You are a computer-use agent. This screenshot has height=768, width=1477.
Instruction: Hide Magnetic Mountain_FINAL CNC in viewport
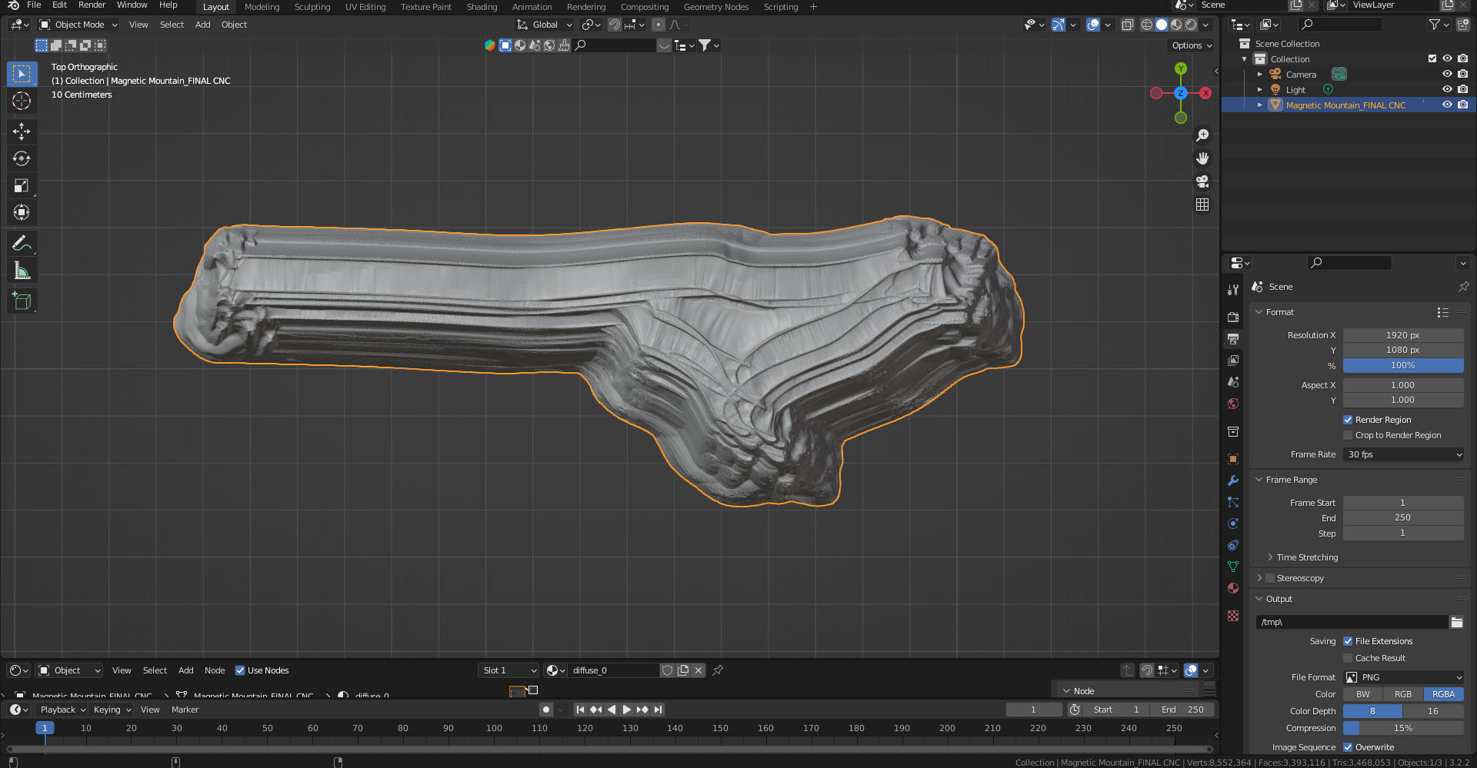click(1447, 105)
